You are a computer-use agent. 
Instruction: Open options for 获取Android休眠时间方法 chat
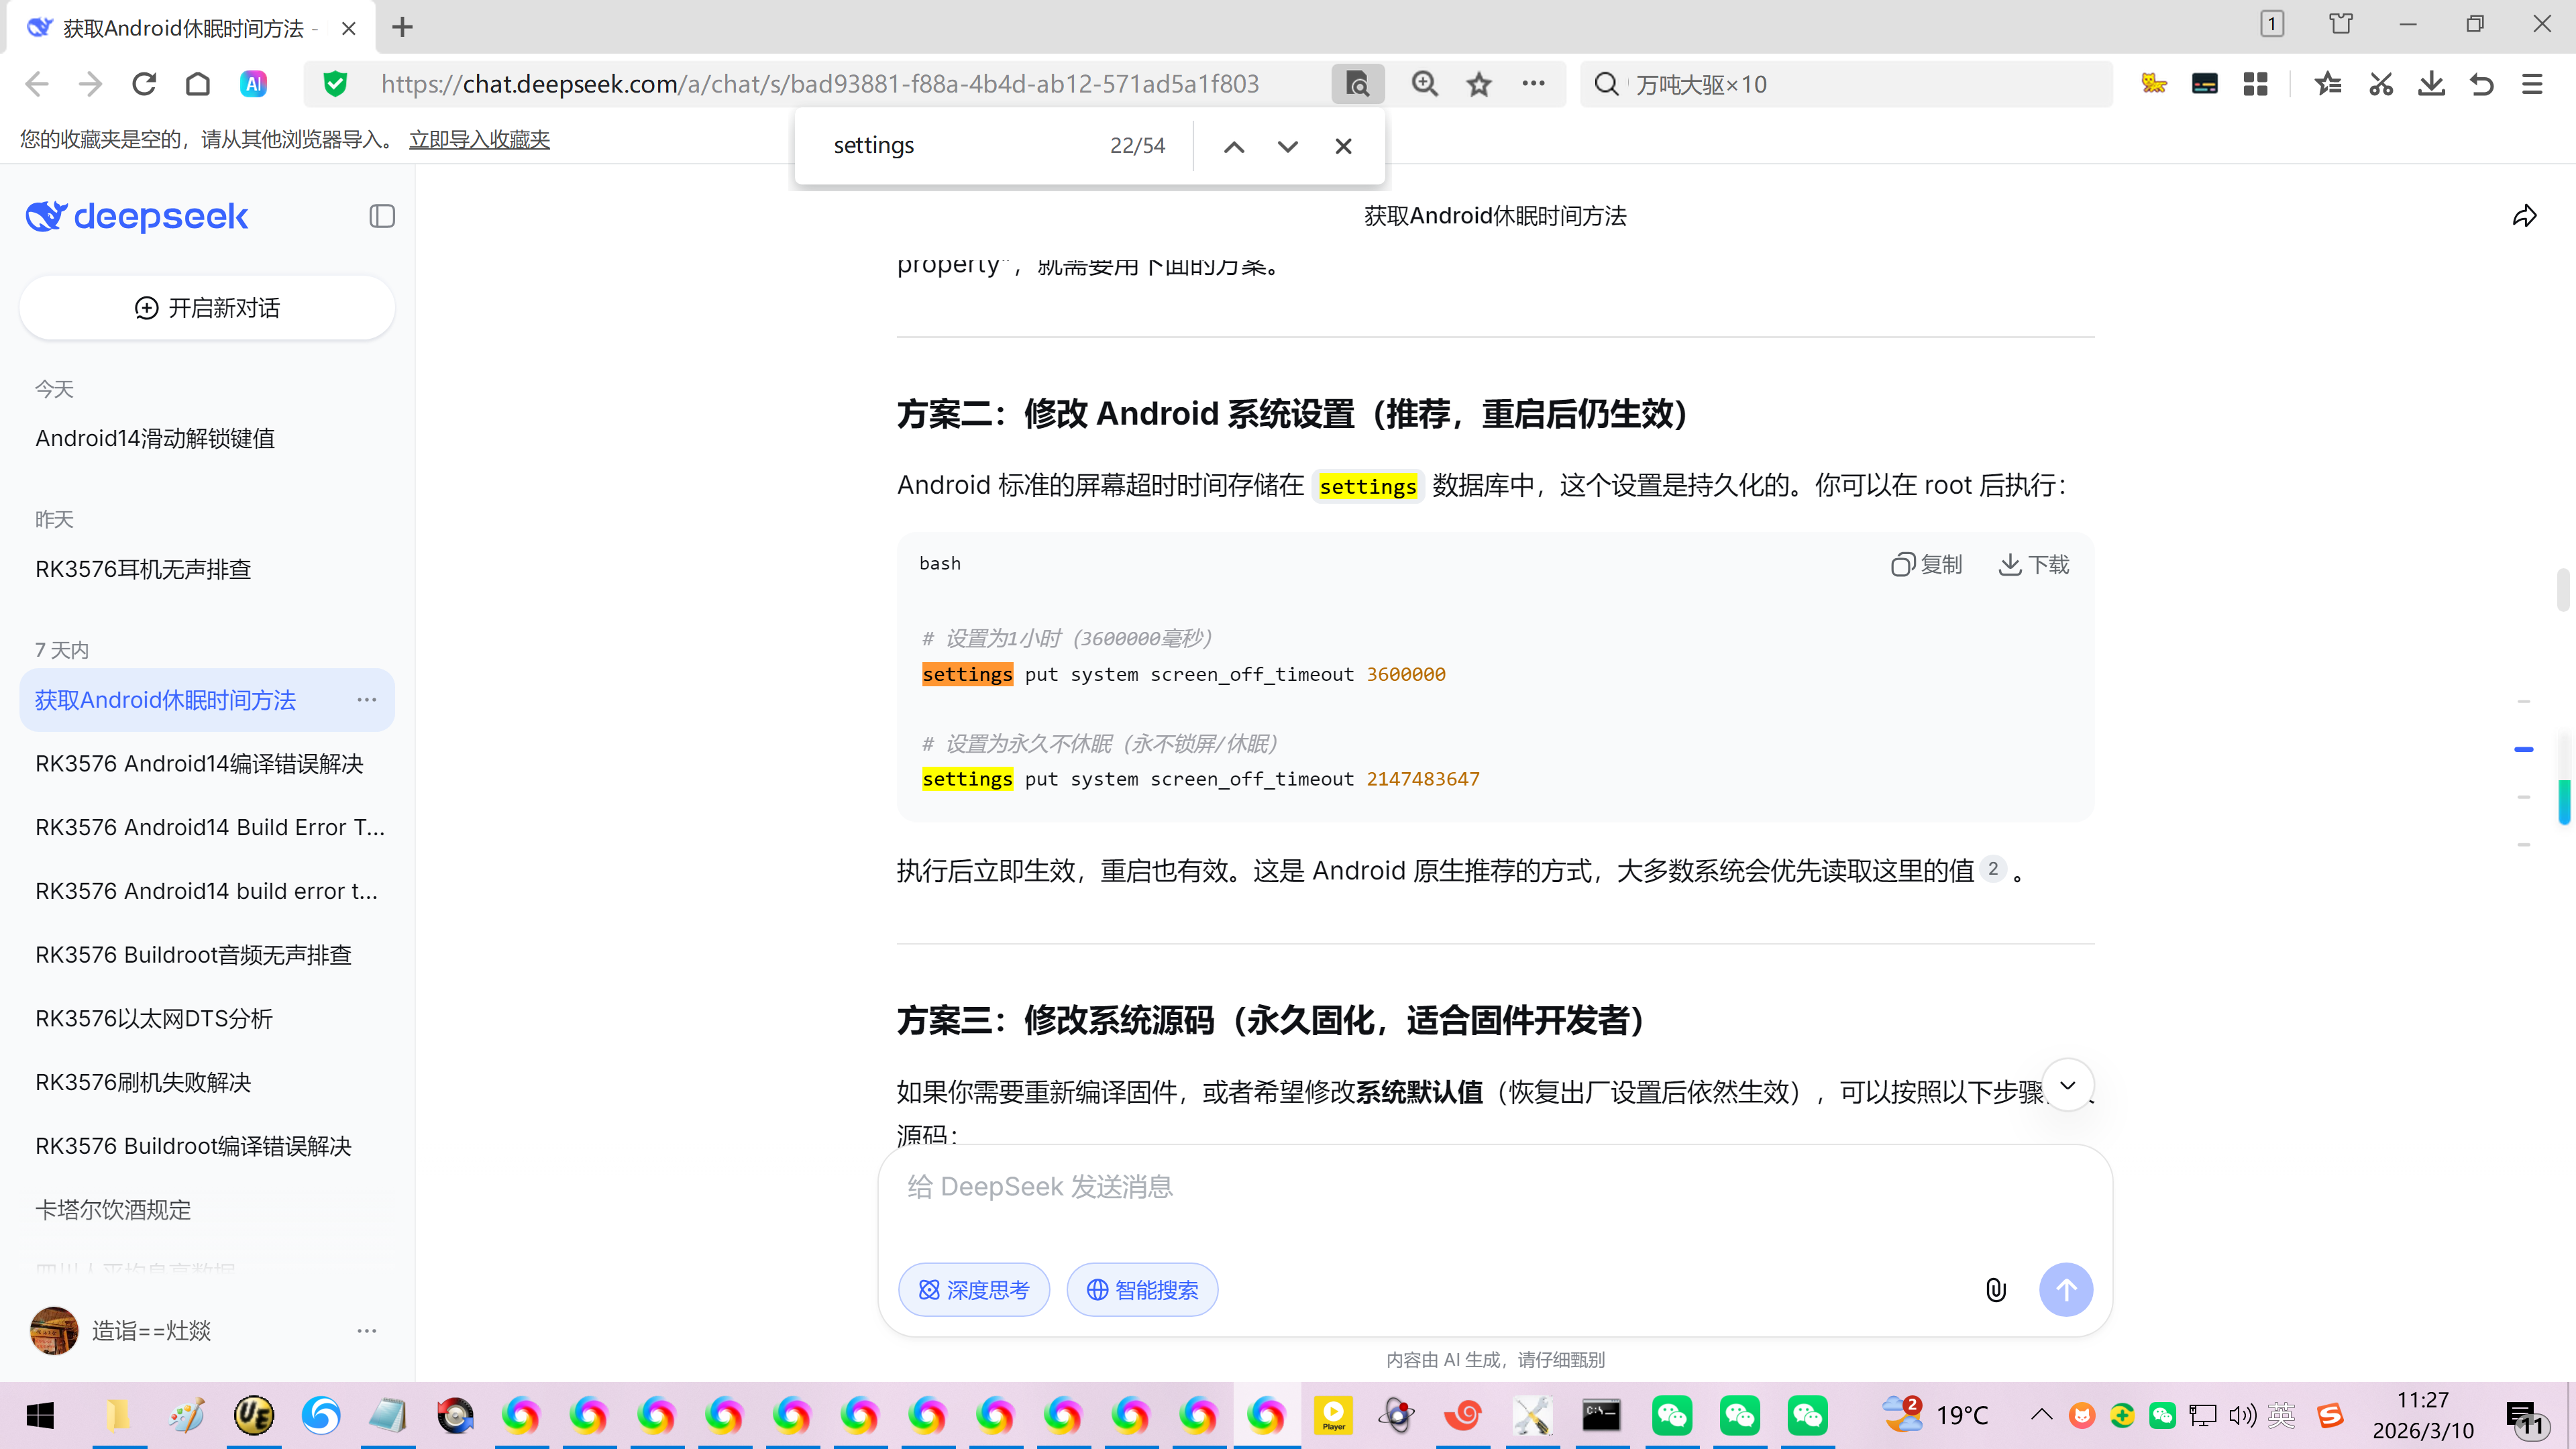tap(367, 700)
